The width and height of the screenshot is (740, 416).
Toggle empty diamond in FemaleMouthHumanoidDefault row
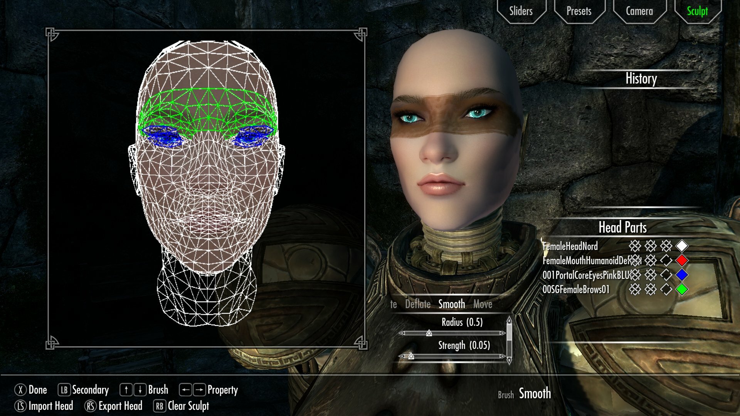(x=666, y=260)
